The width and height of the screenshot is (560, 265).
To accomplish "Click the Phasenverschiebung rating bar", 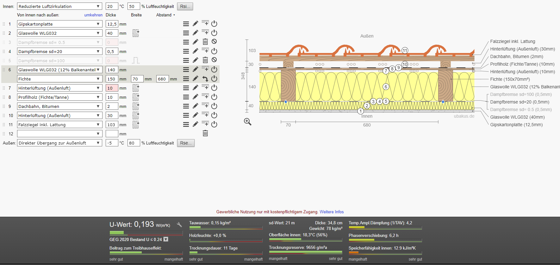I will (x=385, y=240).
